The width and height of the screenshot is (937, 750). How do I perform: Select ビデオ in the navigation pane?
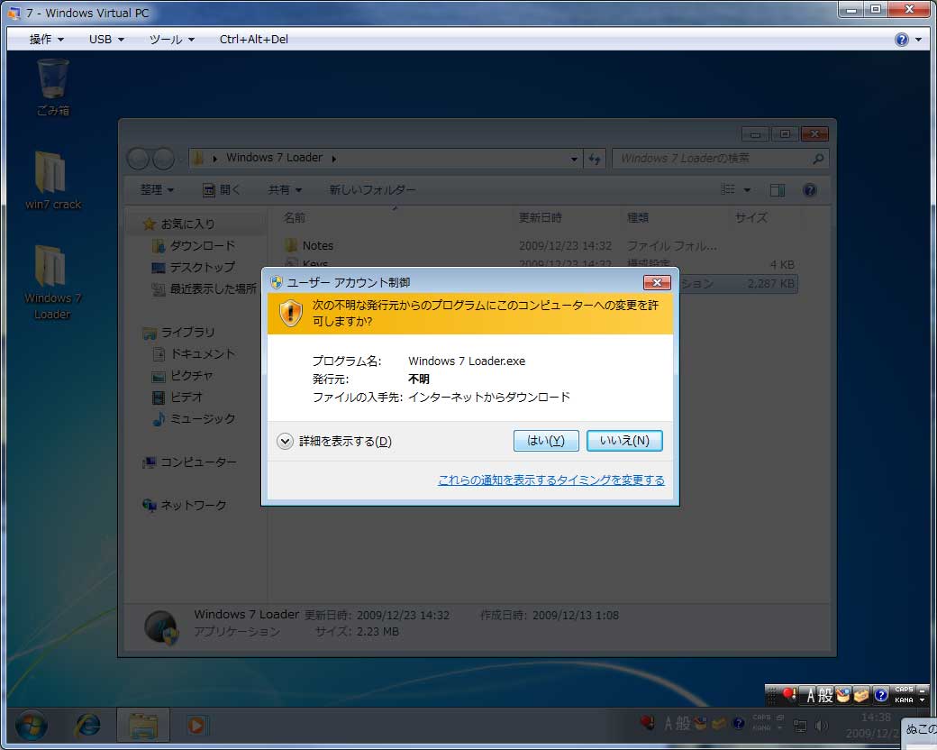(x=177, y=398)
